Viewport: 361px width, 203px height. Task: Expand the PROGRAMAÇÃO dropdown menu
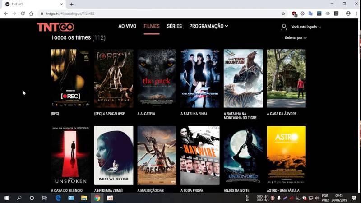click(x=208, y=26)
